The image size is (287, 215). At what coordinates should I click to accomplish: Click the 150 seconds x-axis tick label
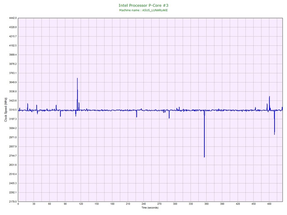97,204
